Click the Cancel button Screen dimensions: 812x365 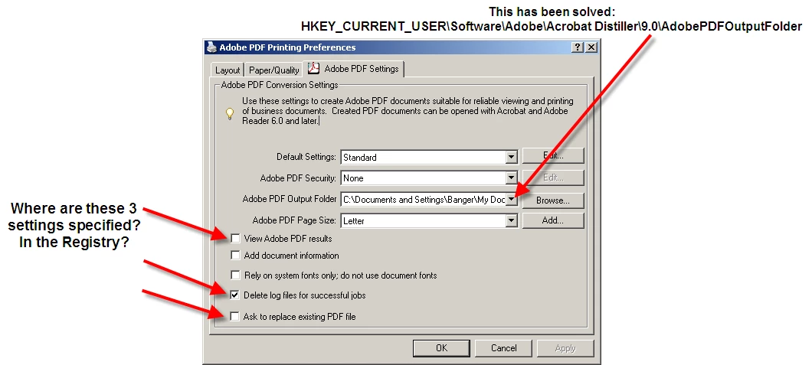503,348
